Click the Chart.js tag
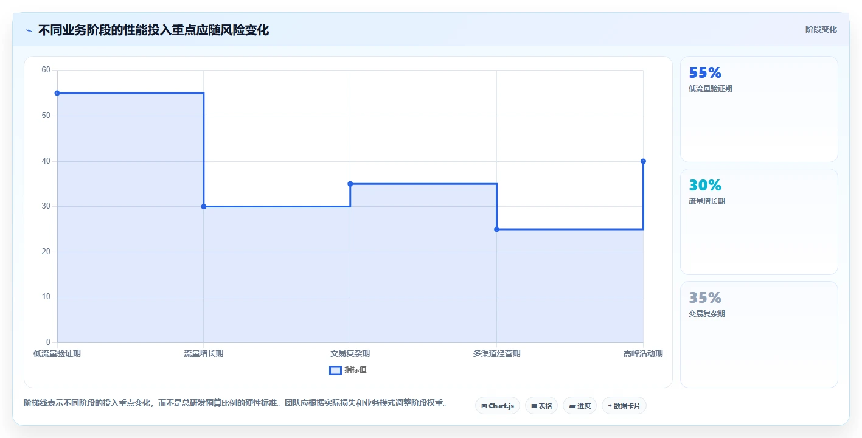The width and height of the screenshot is (862, 438). pyautogui.click(x=497, y=406)
